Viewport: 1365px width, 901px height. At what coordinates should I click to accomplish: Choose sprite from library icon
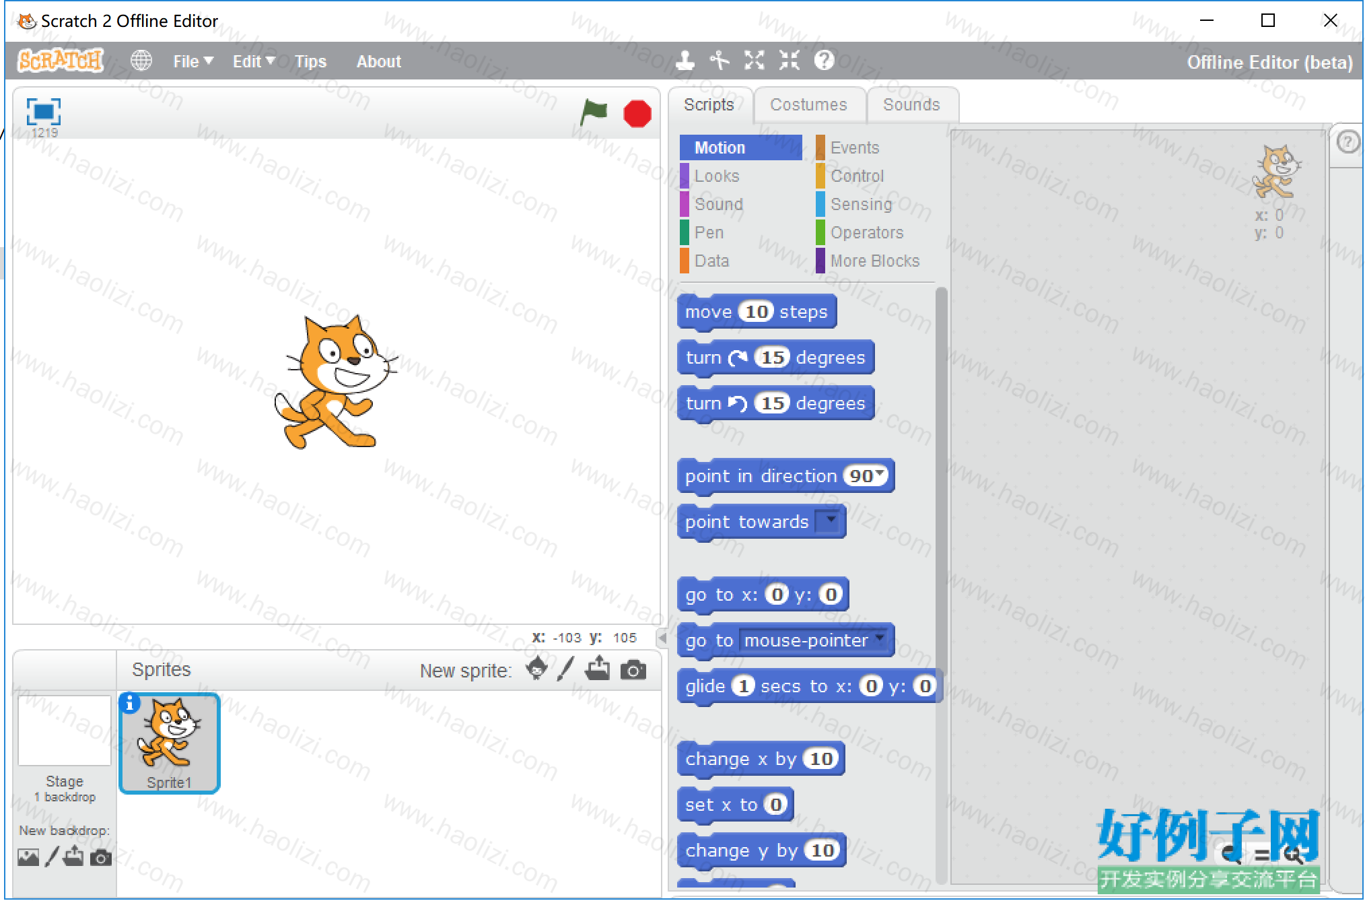(x=536, y=669)
